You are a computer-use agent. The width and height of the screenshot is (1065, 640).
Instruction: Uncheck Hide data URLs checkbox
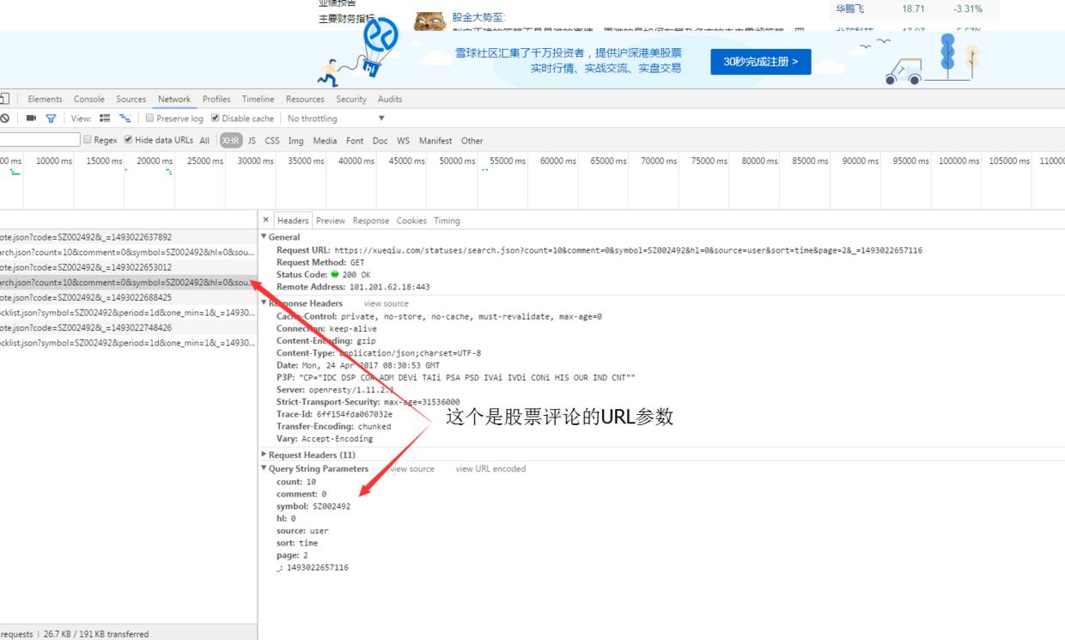point(128,140)
